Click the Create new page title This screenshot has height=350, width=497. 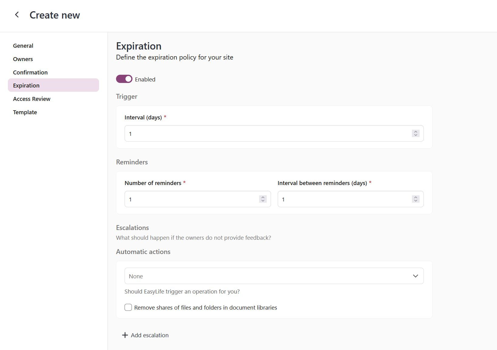[x=55, y=15]
